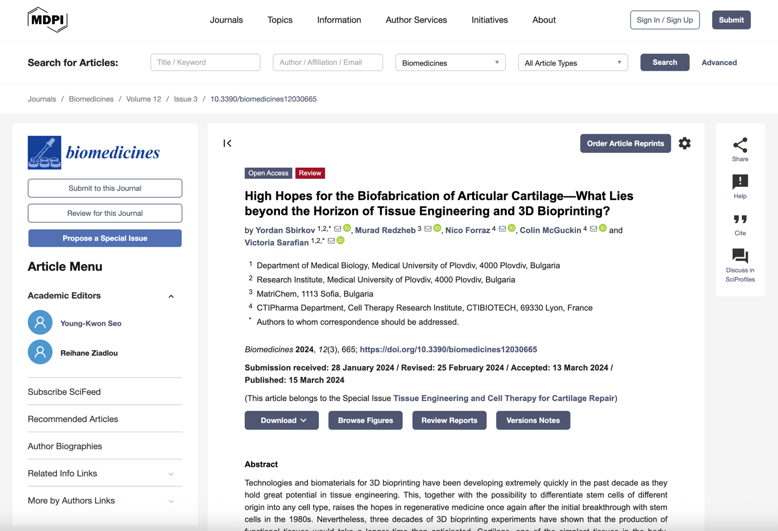Open the Author Services menu
Image resolution: width=778 pixels, height=531 pixels.
416,20
